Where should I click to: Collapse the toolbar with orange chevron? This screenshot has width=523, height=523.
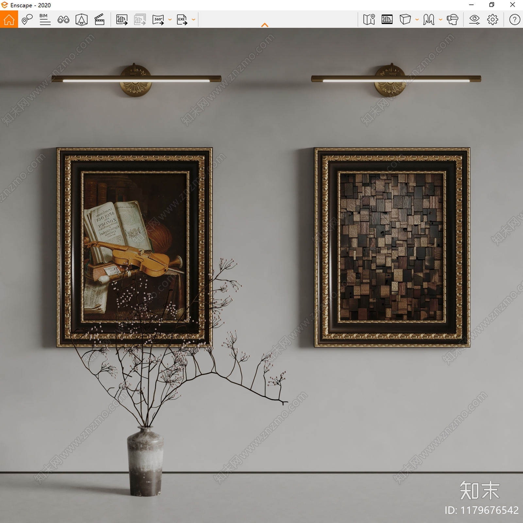tap(265, 25)
